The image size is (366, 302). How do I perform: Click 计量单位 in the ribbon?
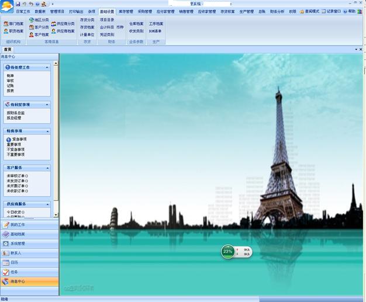[87, 34]
